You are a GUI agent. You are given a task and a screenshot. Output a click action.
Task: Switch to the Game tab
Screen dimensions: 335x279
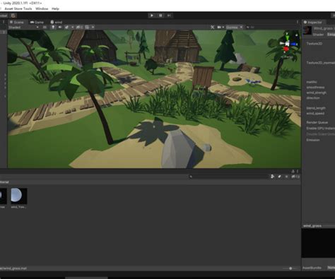point(37,22)
